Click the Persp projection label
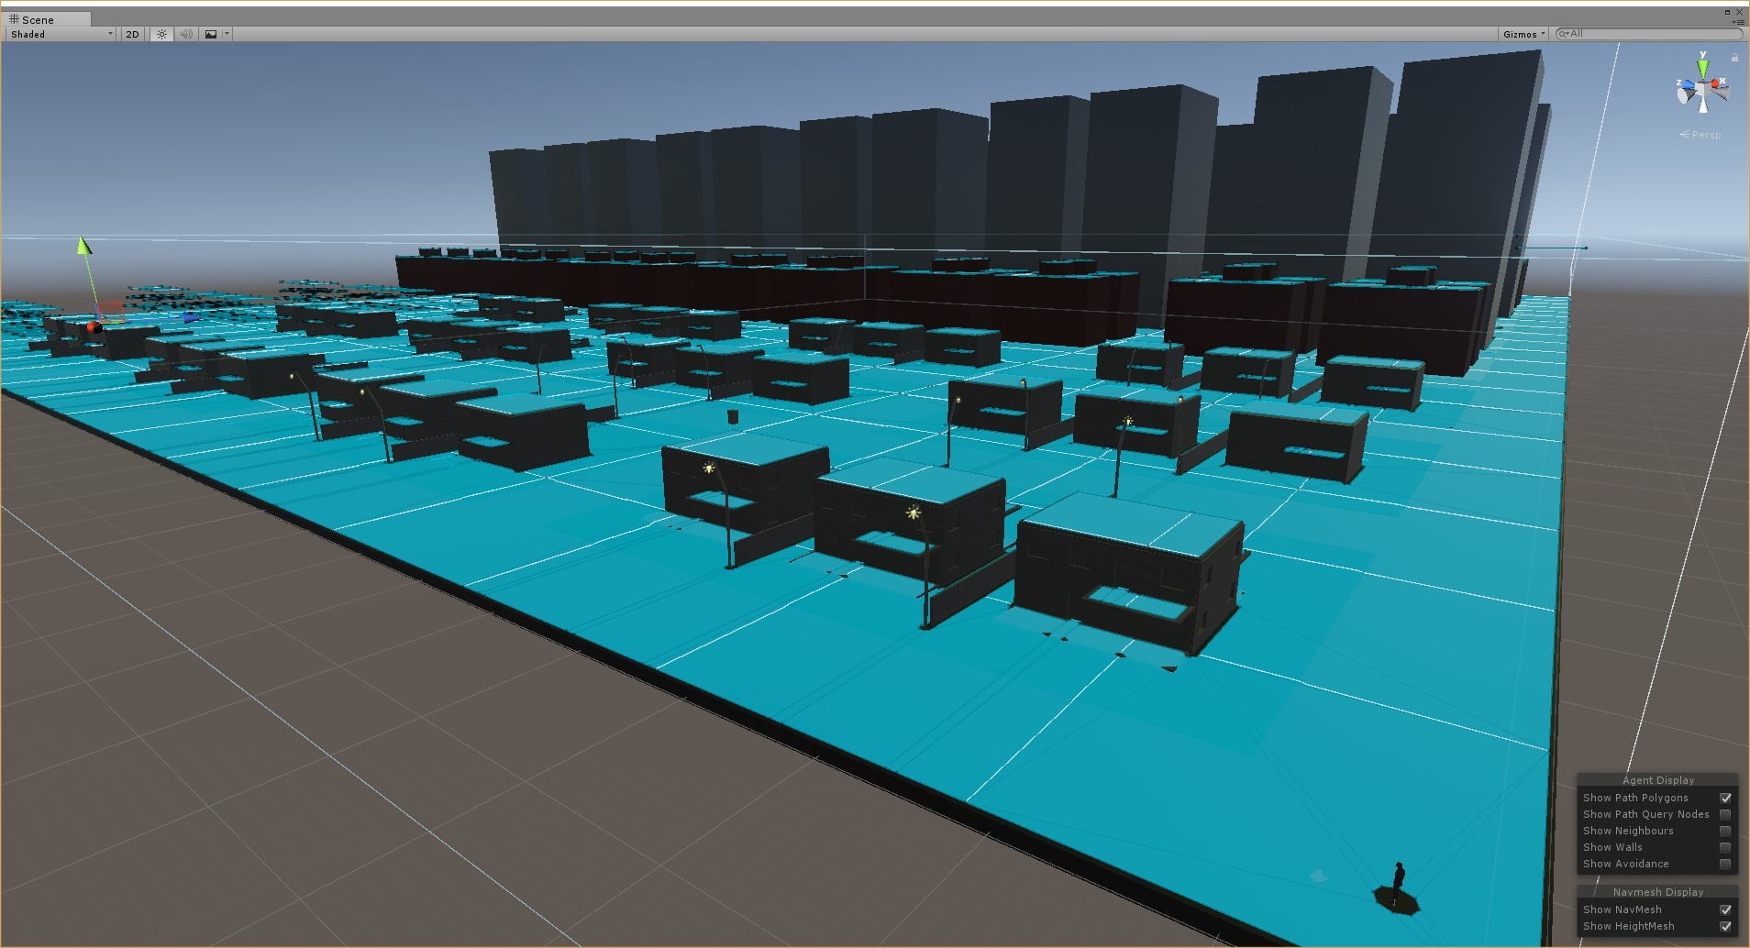The image size is (1750, 948). [x=1705, y=135]
